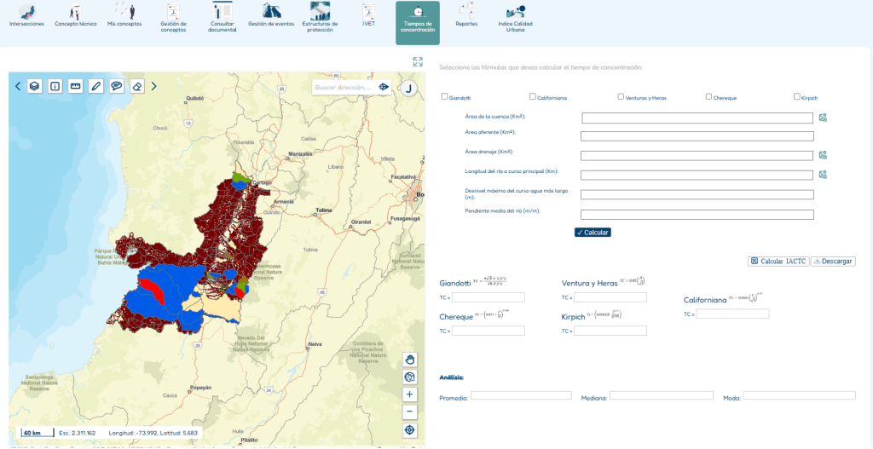Zoom in on the map
This screenshot has width=873, height=449.
(410, 394)
